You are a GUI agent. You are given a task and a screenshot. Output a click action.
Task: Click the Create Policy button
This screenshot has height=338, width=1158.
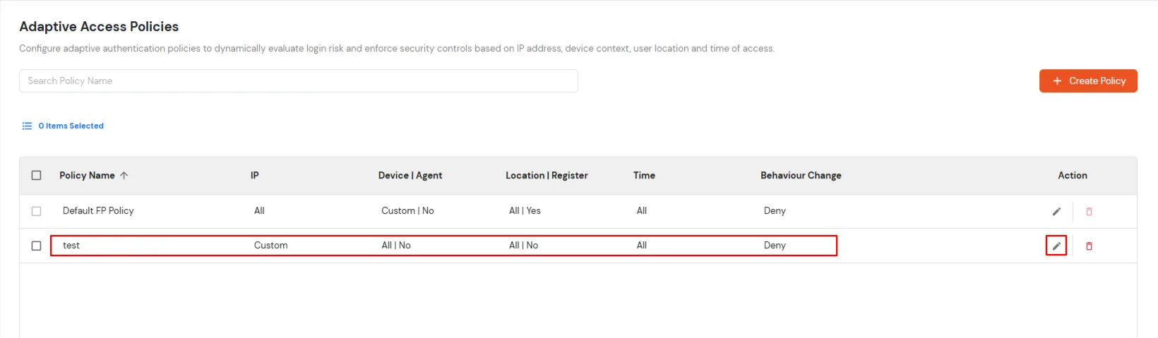click(1088, 81)
